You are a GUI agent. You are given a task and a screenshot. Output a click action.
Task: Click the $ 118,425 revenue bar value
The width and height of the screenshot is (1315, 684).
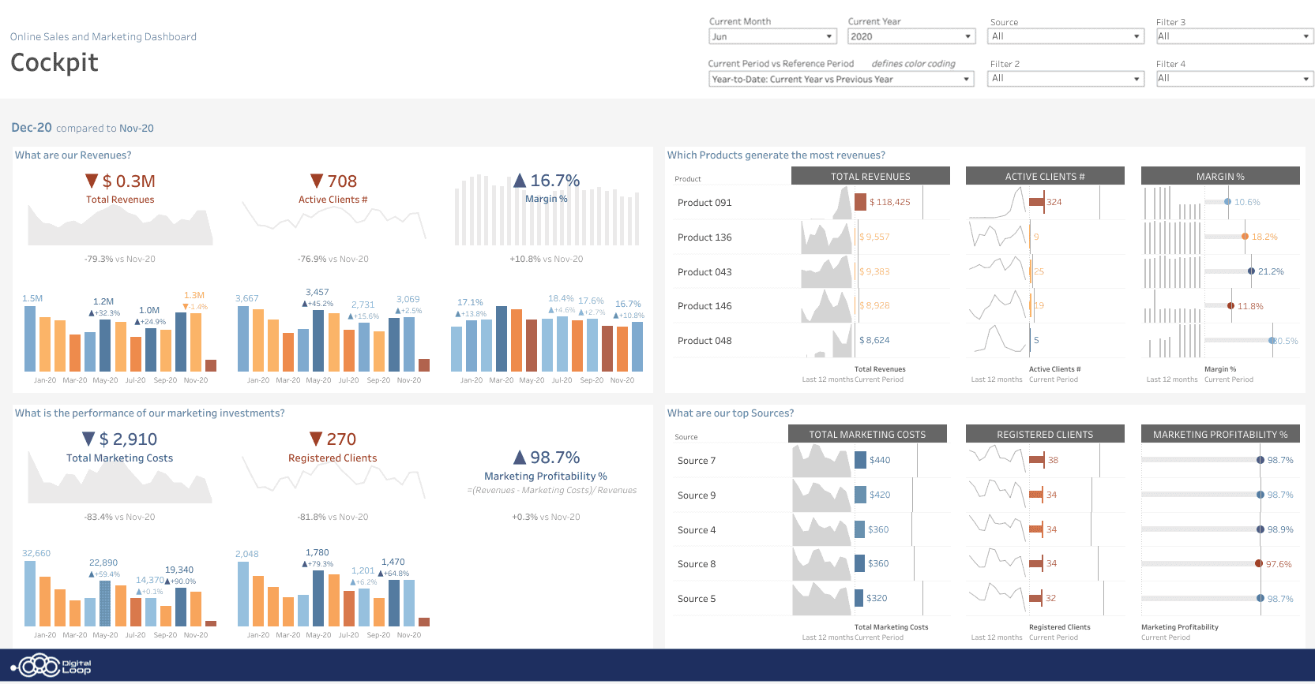(x=889, y=202)
